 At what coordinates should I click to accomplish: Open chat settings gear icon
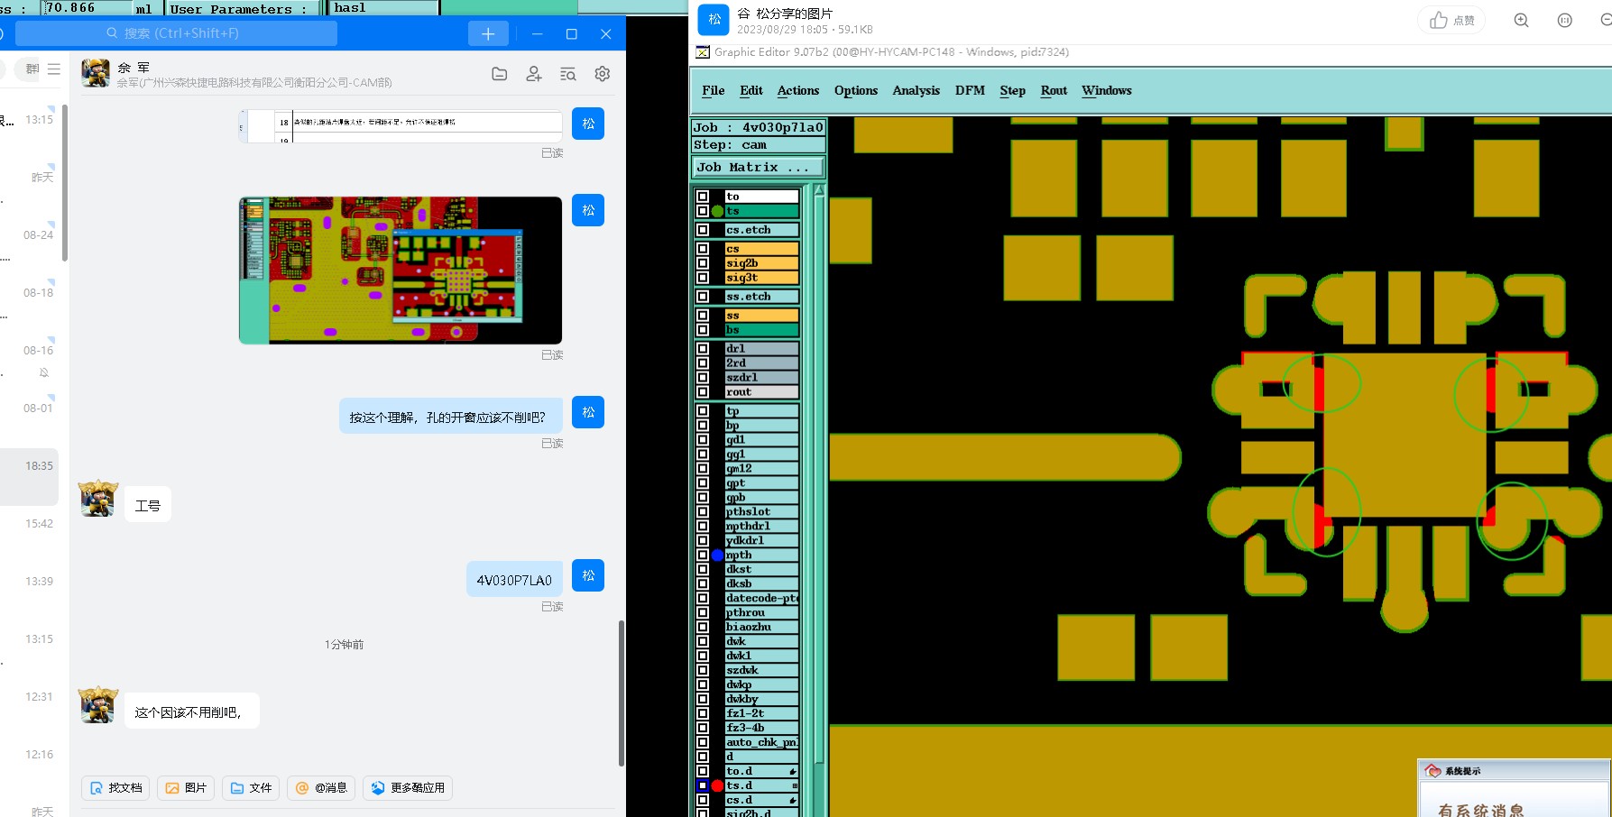tap(603, 74)
